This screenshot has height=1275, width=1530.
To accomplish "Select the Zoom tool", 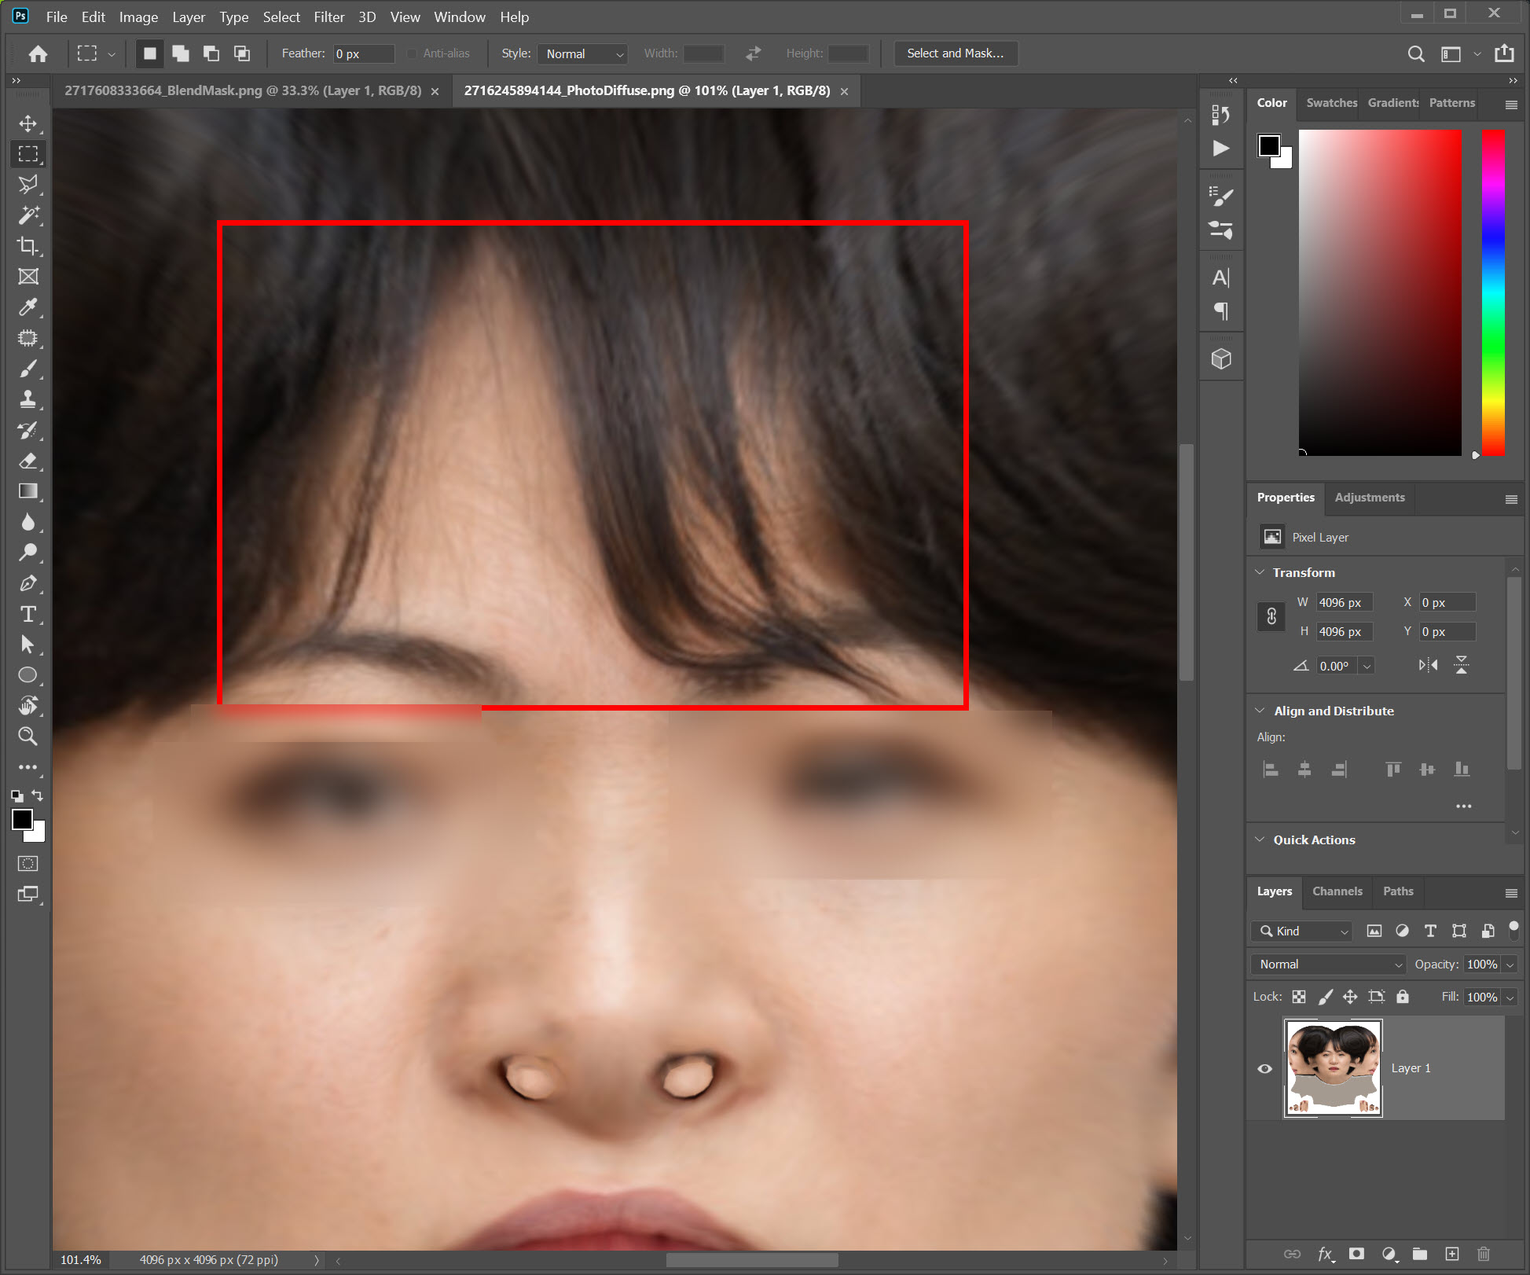I will pos(28,737).
